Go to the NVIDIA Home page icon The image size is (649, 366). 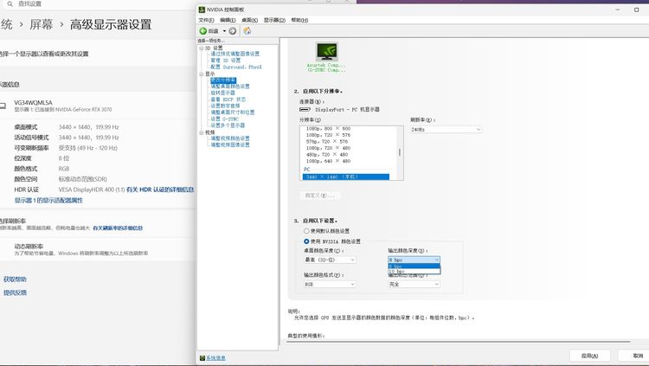coord(247,31)
